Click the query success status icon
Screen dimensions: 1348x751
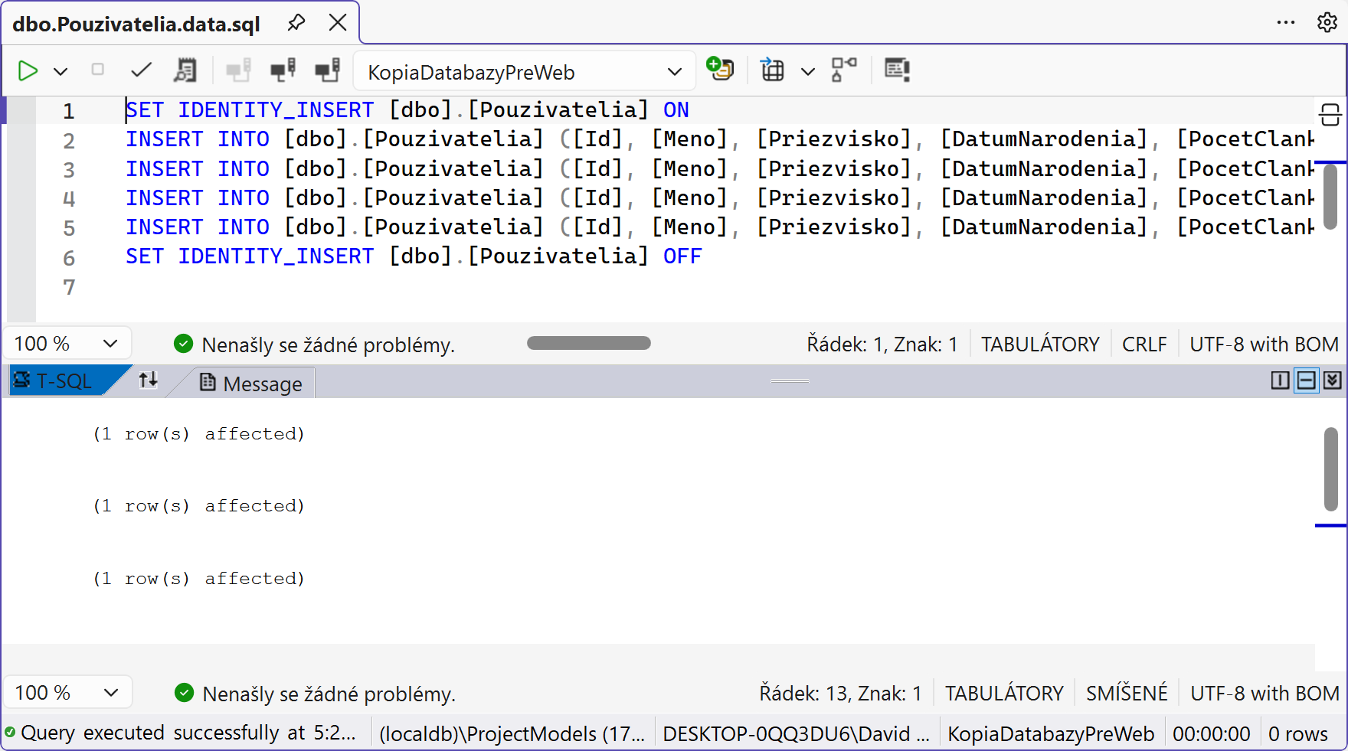[x=10, y=733]
